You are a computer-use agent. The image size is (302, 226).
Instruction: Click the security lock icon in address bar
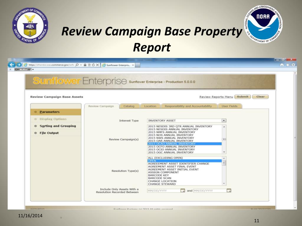coord(85,65)
